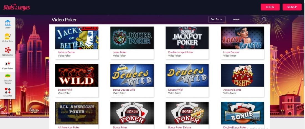
Task: Open the Lobby bank icon in sidebar
Action: point(7,23)
